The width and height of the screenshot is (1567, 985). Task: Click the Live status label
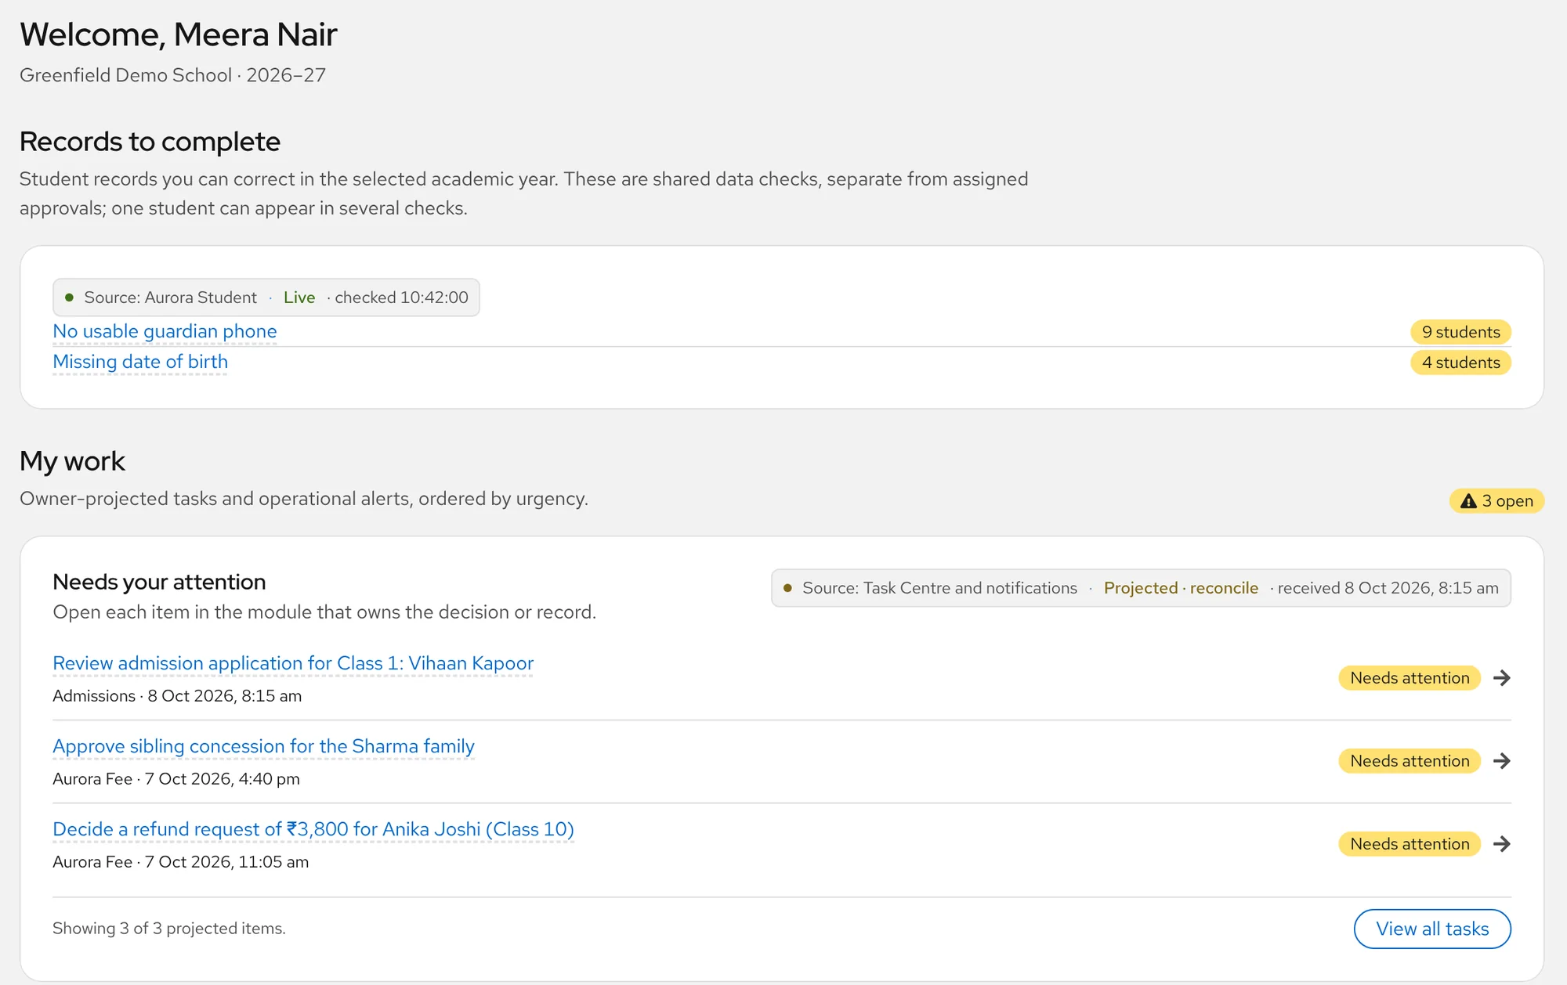299,298
